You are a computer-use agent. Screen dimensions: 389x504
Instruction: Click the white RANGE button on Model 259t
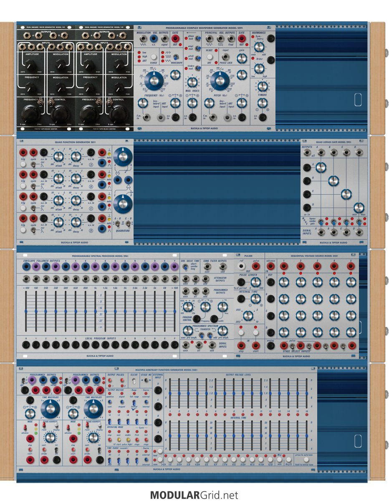coord(154,56)
